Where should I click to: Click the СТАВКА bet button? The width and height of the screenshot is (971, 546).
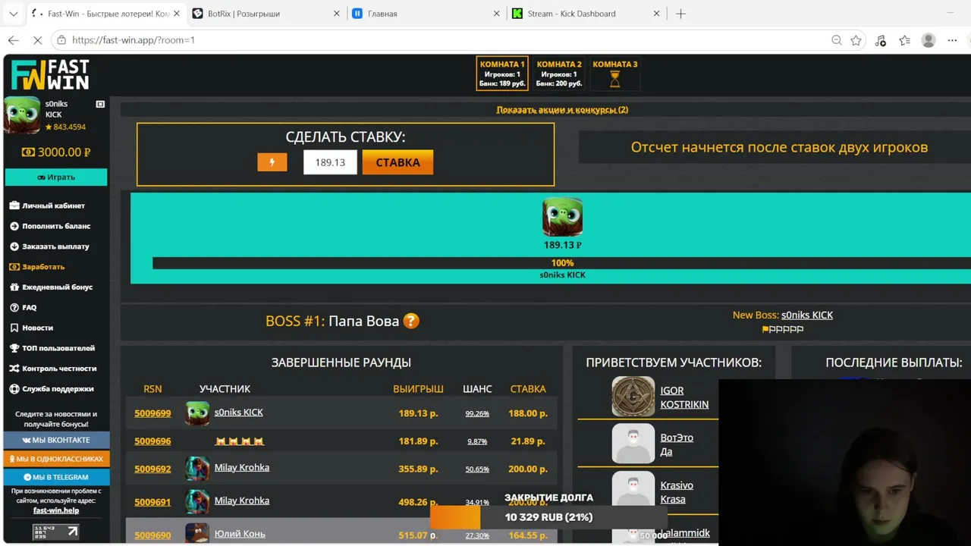398,162
